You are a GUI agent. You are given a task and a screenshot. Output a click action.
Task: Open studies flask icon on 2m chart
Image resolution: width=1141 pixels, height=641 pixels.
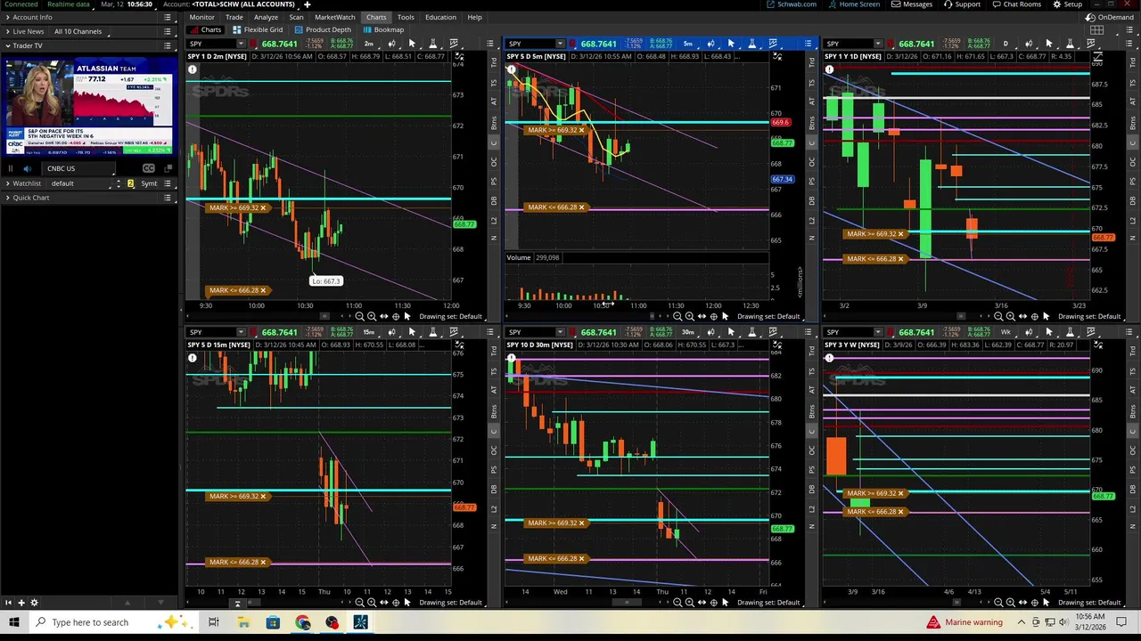(433, 44)
